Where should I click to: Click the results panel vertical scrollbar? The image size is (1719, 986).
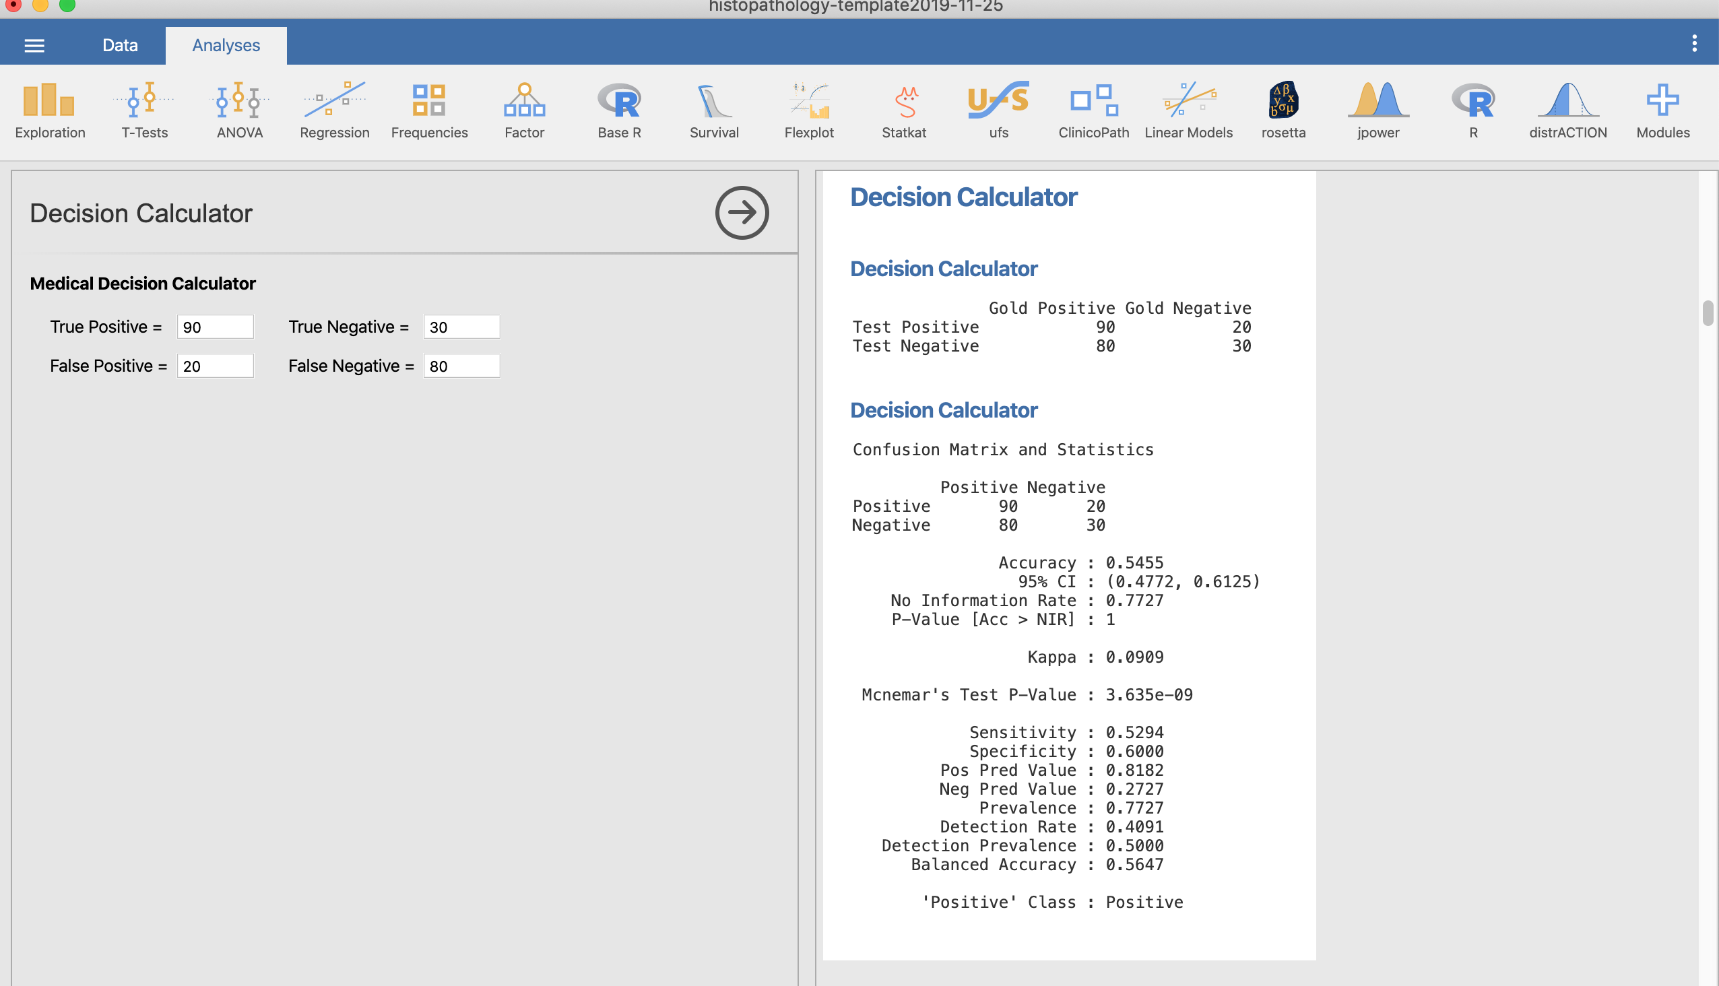(1707, 313)
